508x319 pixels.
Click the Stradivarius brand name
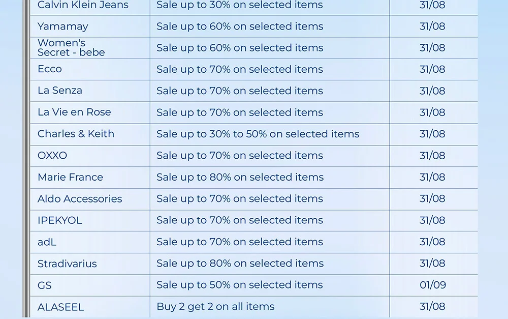(67, 264)
